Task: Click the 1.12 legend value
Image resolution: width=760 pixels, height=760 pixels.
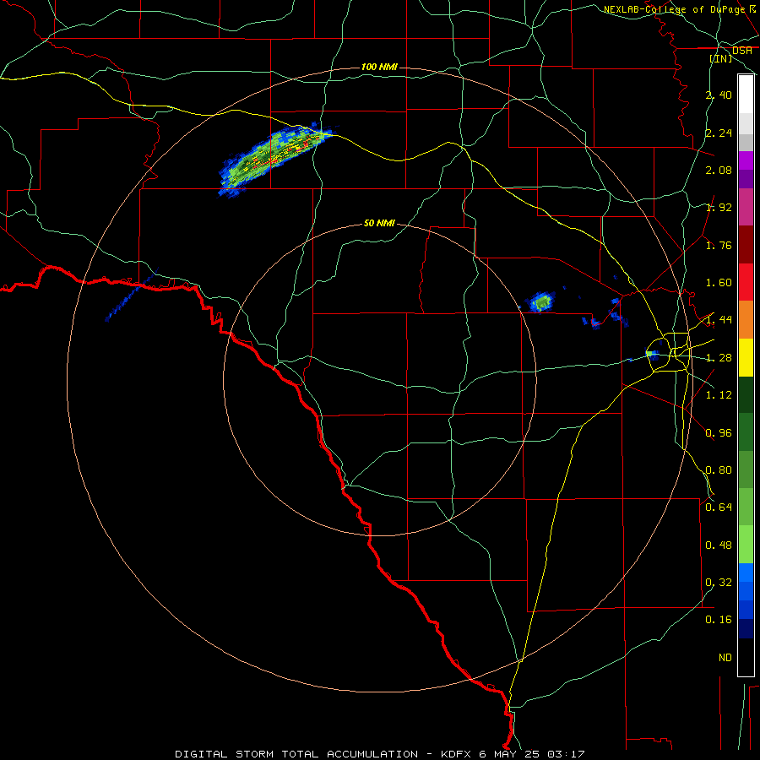Action: tap(719, 395)
